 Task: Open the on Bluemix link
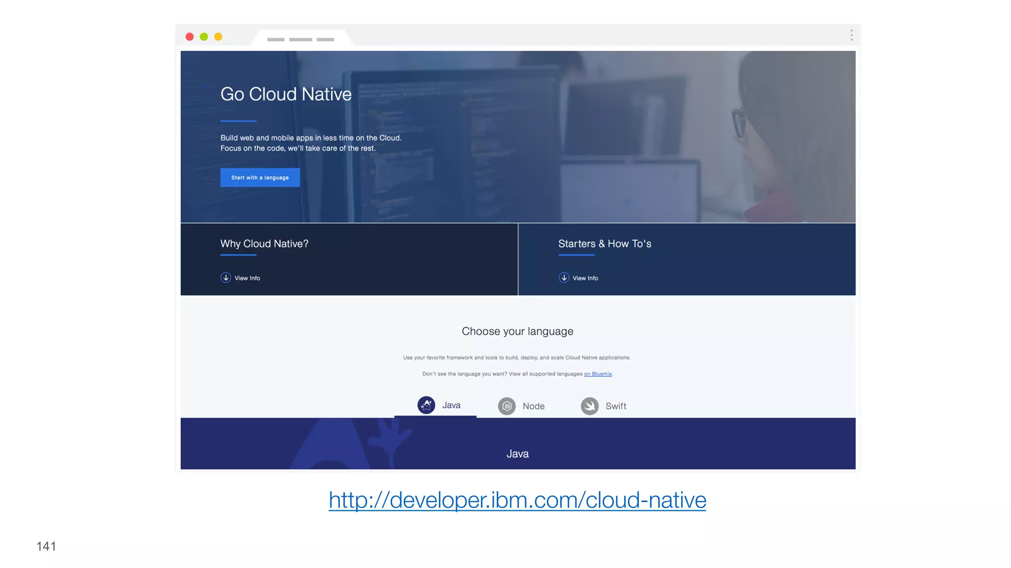click(598, 374)
